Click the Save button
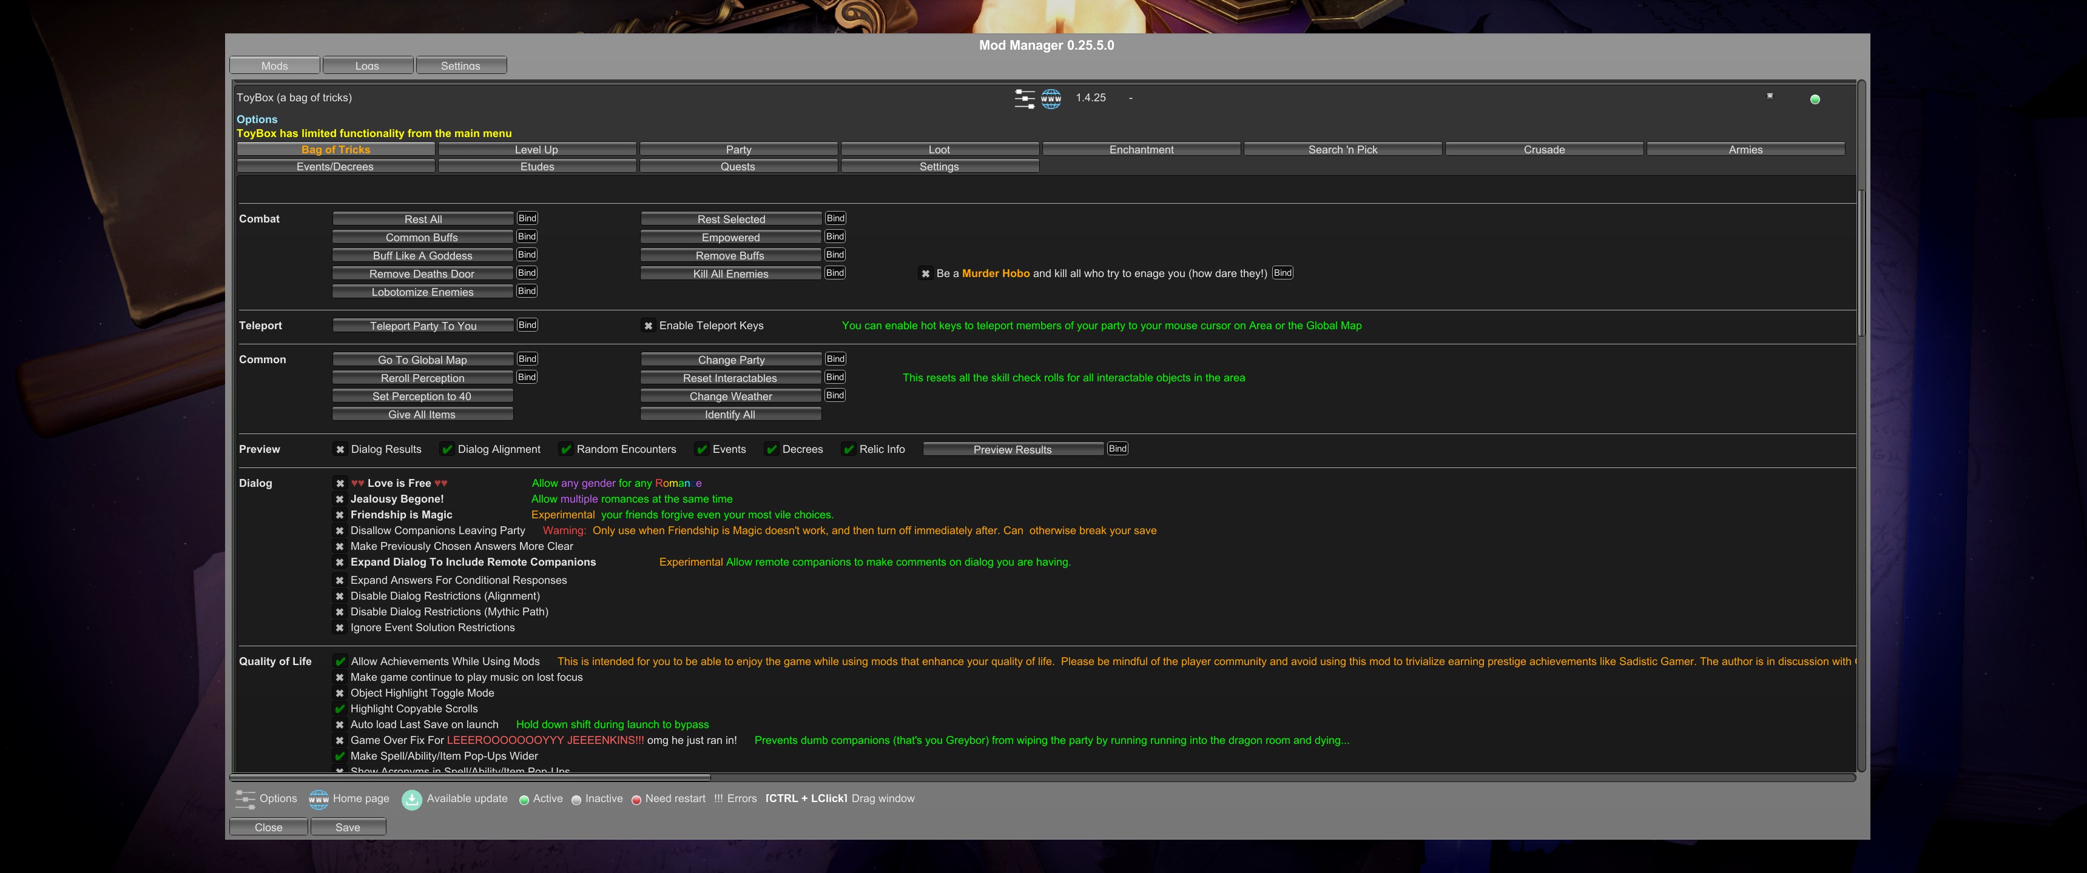 pos(348,827)
